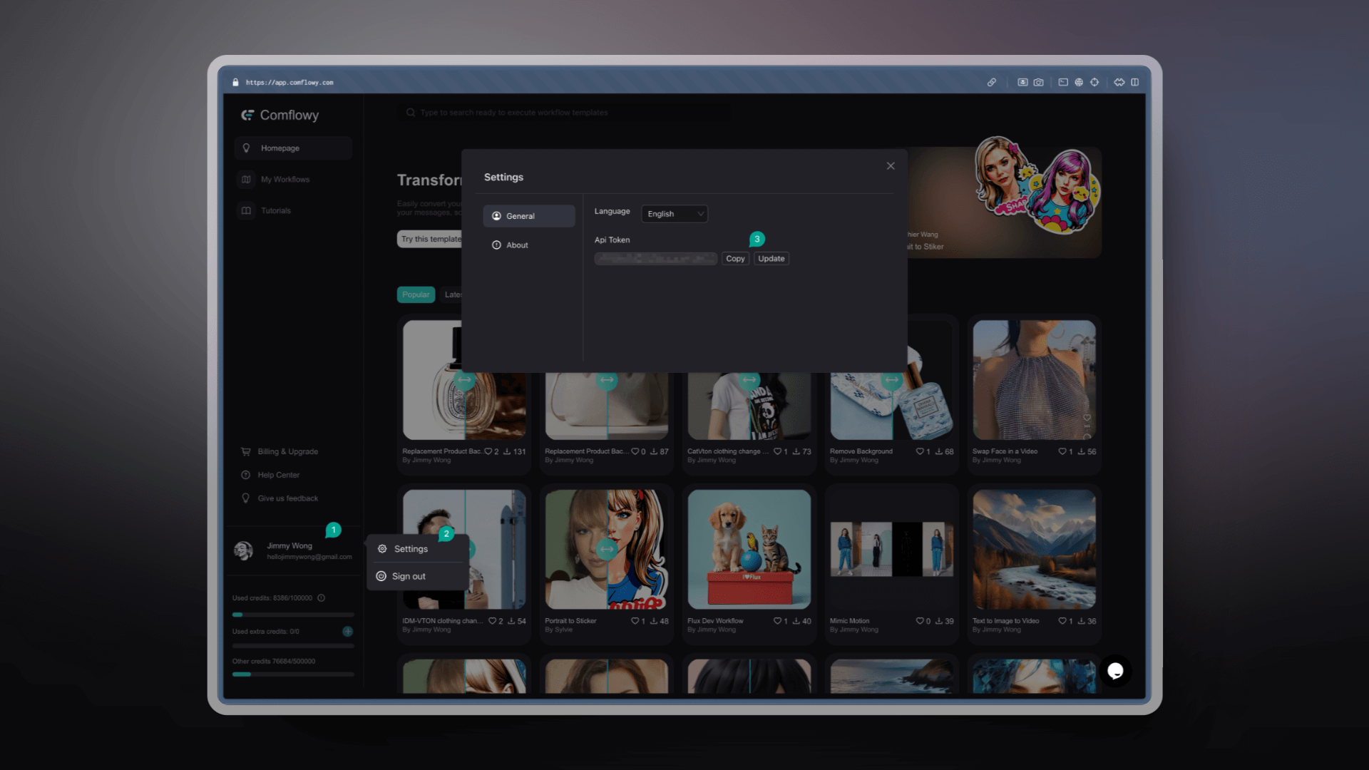Click the crosshair target icon in browser bar

pos(1094,83)
